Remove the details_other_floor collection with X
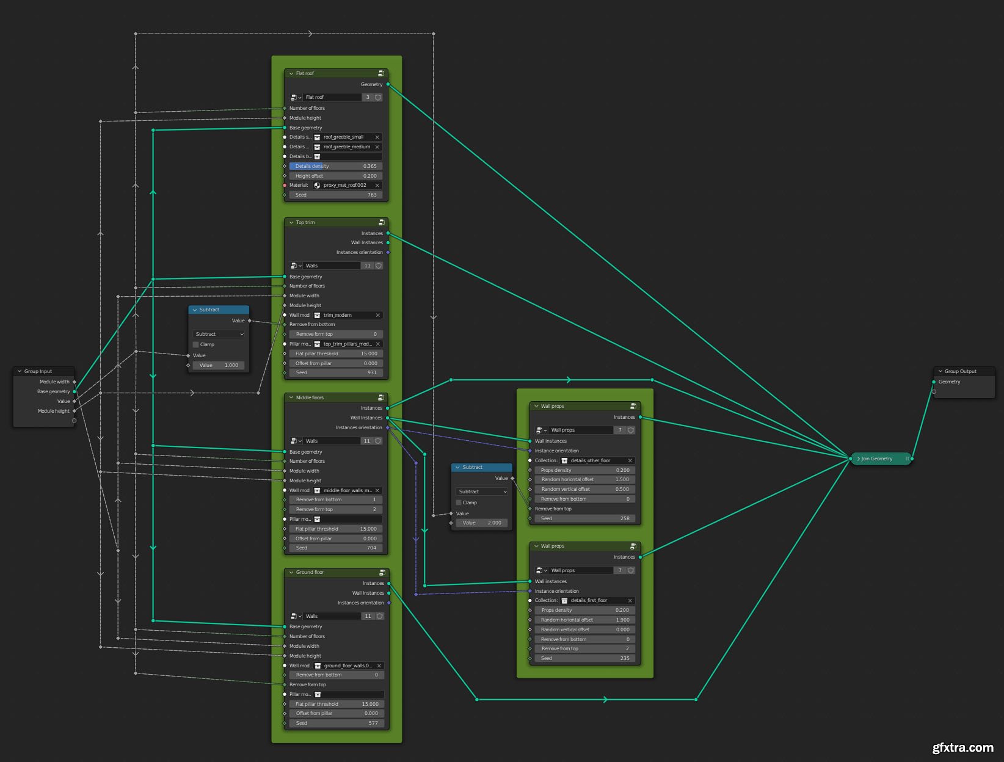Screen dimensions: 1004x762 [x=630, y=461]
